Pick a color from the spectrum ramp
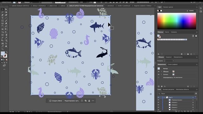 [177, 21]
